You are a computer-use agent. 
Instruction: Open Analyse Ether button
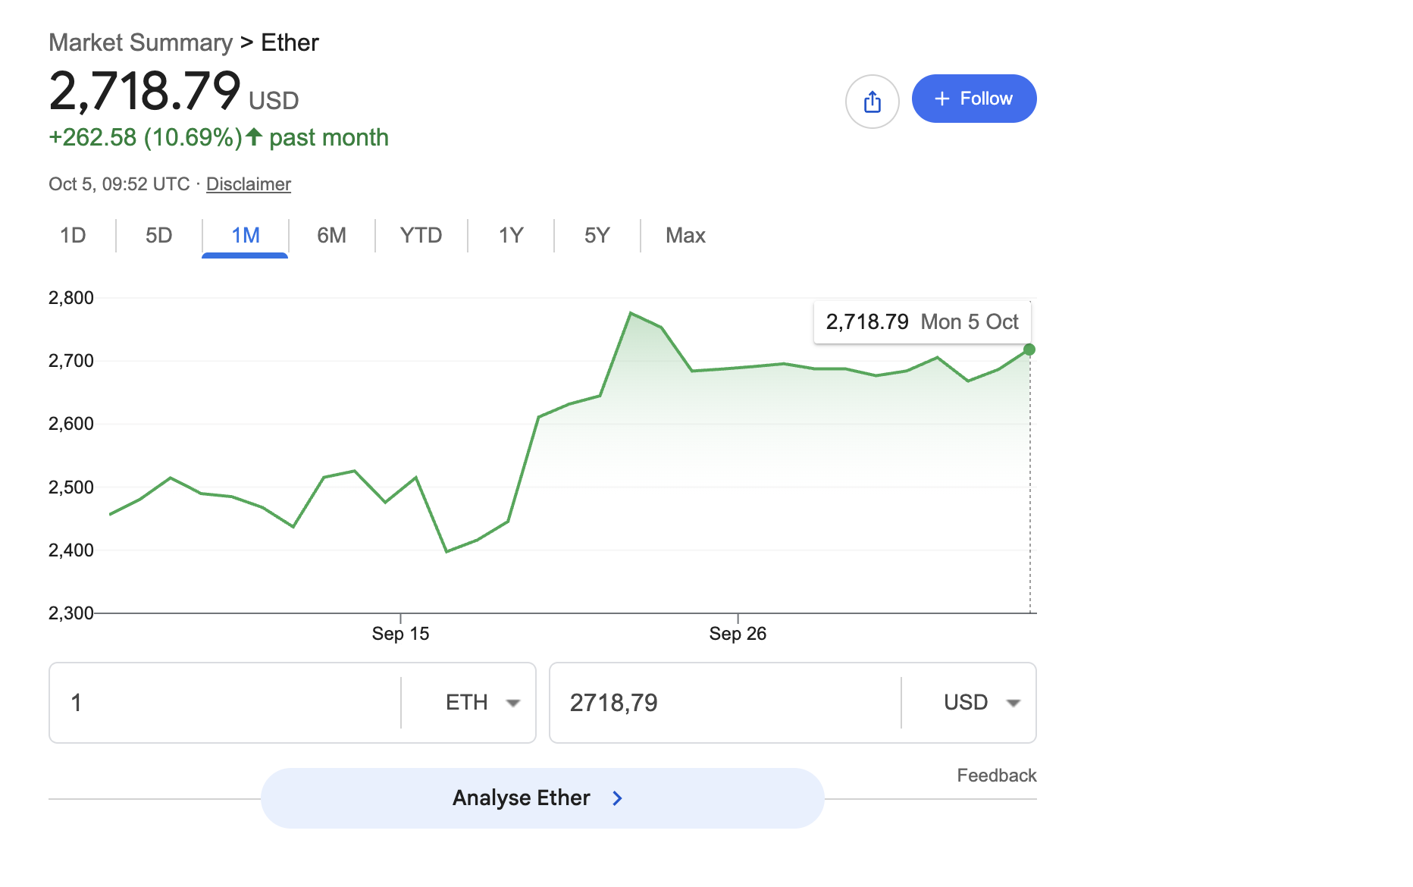tap(542, 798)
